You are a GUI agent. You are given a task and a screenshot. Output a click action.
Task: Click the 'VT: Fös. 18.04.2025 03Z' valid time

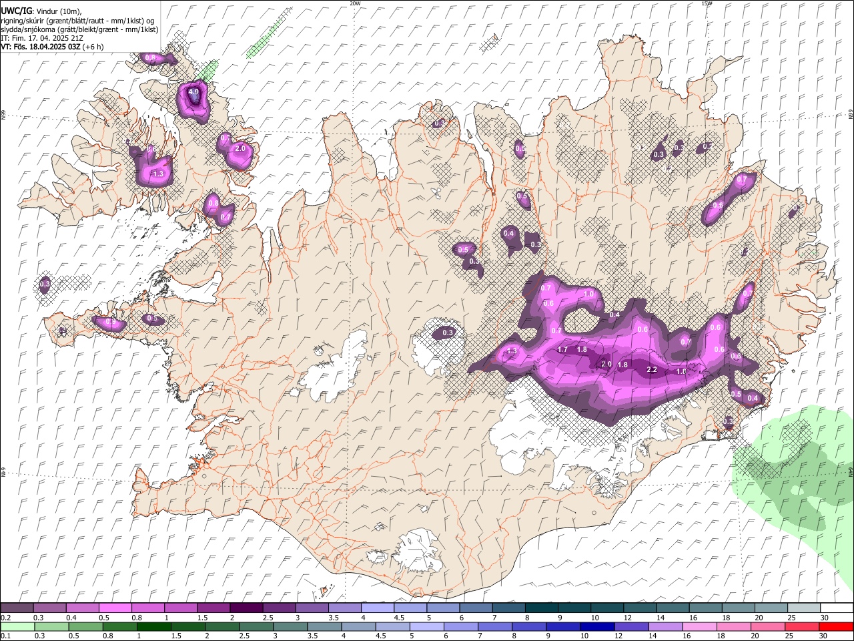(x=41, y=47)
